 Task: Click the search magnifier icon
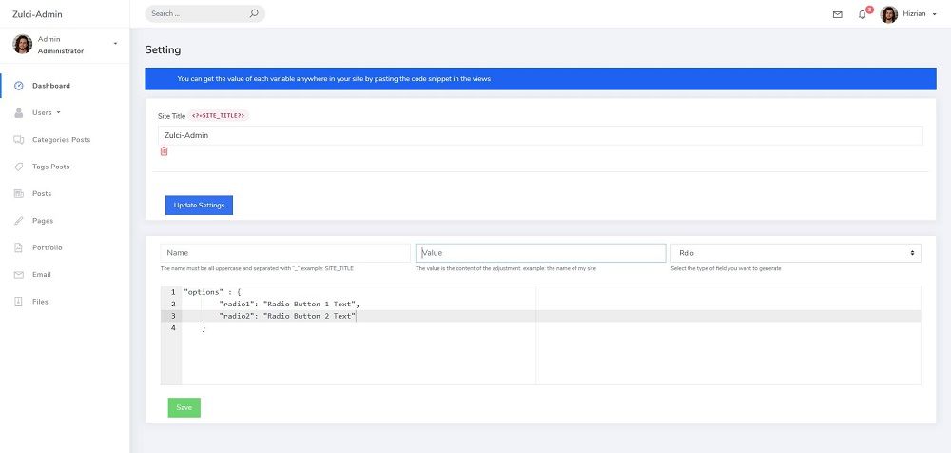[254, 13]
